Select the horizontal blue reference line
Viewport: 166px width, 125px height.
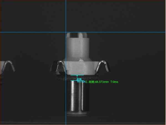(x=83, y=32)
